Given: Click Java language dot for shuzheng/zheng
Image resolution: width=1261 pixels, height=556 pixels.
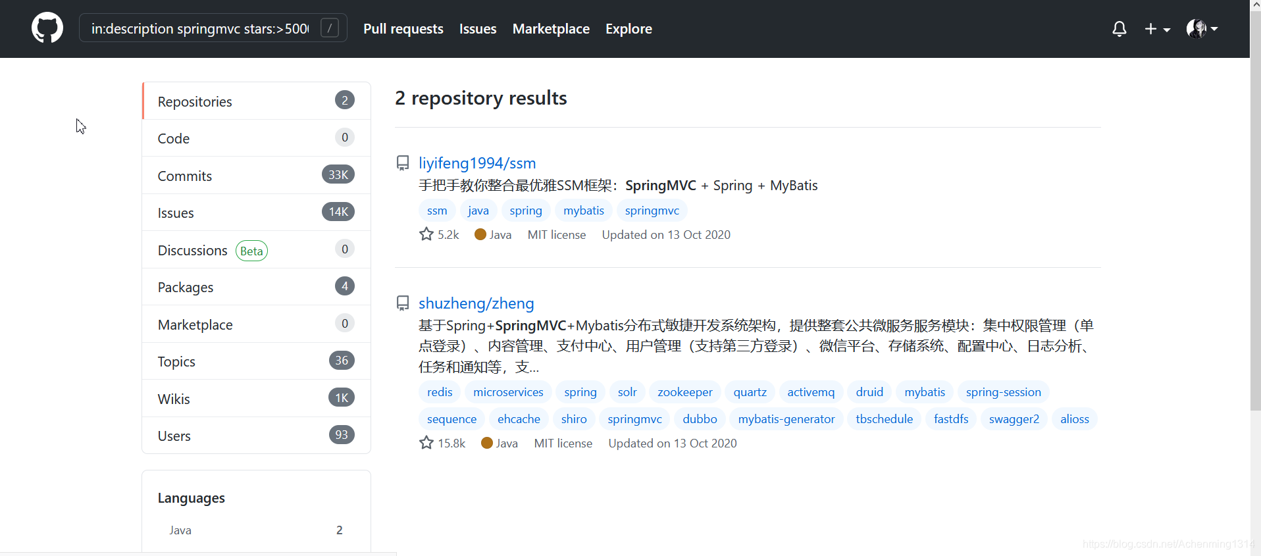Looking at the screenshot, I should click(x=487, y=443).
